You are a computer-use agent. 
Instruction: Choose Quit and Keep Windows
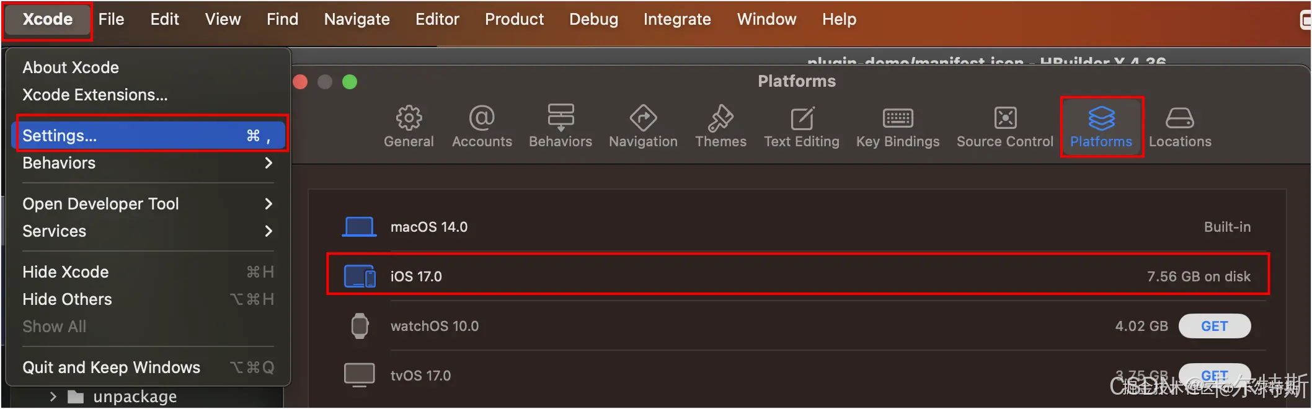pyautogui.click(x=148, y=367)
